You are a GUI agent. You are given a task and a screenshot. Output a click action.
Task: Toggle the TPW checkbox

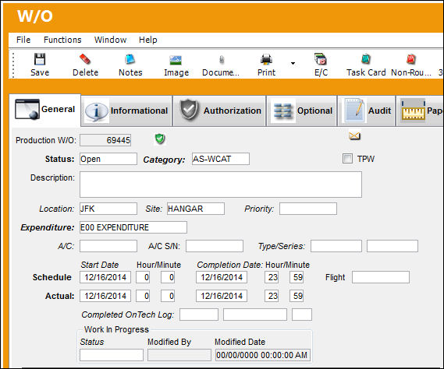pyautogui.click(x=347, y=159)
